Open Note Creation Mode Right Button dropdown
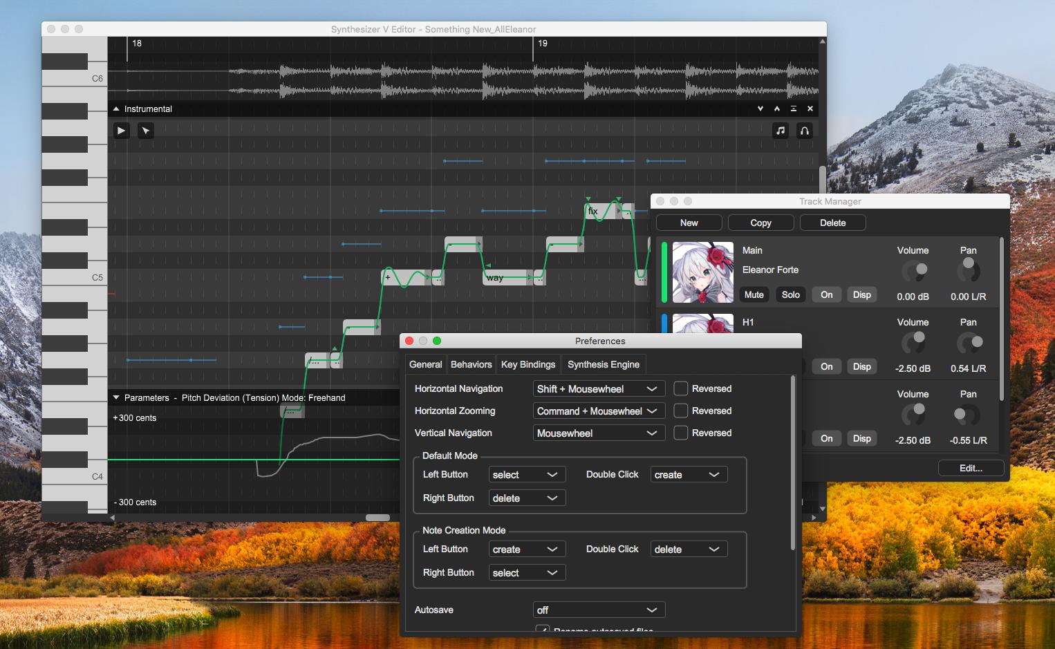 (x=527, y=573)
